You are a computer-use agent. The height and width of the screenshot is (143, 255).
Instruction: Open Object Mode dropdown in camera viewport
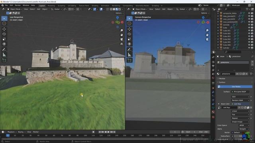[140, 9]
